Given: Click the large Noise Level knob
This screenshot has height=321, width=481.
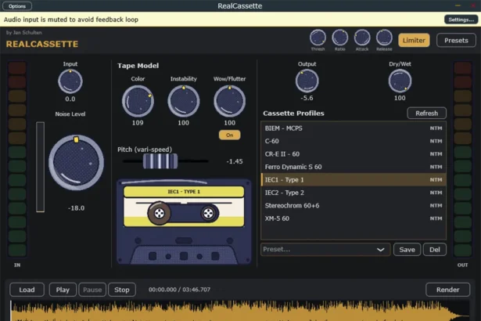Looking at the screenshot, I should [76, 163].
